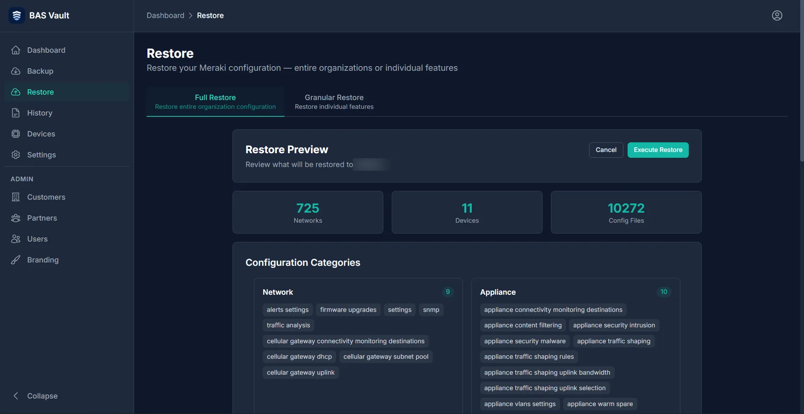Collapse sidebar using the chevron arrow
804x414 pixels.
(x=16, y=396)
